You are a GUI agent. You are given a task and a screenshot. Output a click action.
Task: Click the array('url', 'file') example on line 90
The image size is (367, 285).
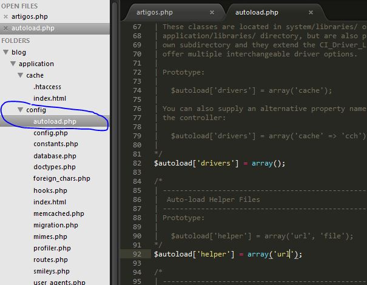pos(309,236)
